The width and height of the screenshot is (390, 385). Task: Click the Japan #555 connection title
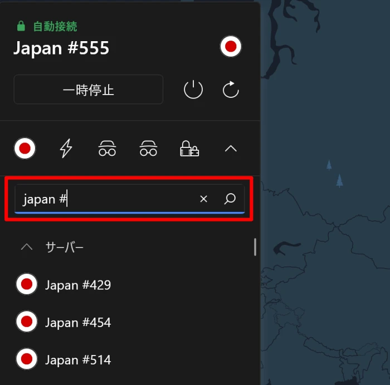[61, 48]
